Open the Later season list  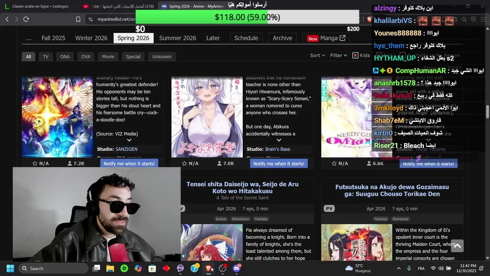pos(213,38)
